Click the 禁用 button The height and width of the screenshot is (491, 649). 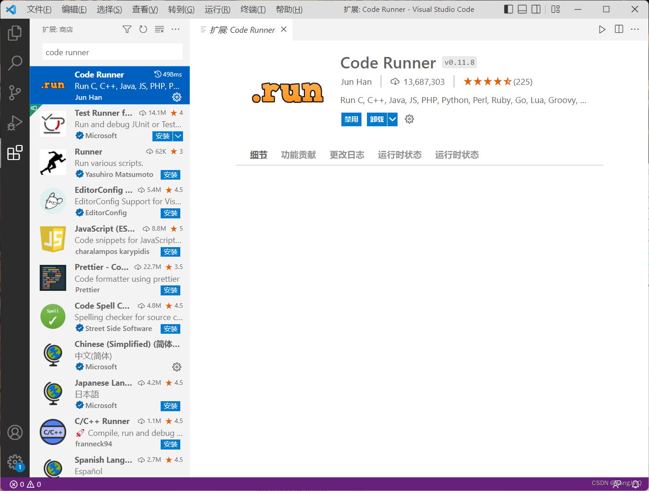click(x=351, y=119)
